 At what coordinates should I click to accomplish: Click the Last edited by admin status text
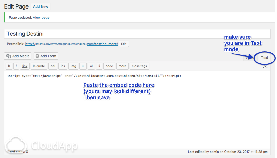click(x=228, y=152)
